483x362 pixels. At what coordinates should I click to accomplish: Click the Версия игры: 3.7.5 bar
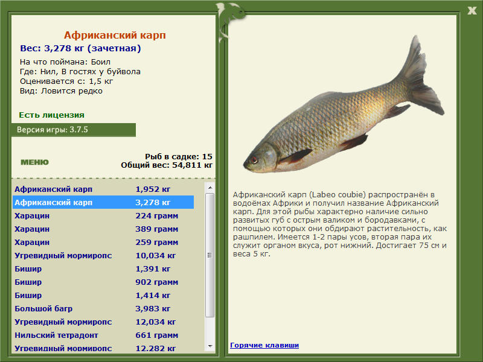pyautogui.click(x=73, y=130)
